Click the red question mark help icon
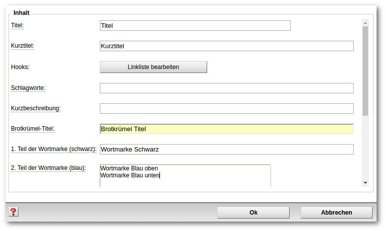 tap(13, 212)
